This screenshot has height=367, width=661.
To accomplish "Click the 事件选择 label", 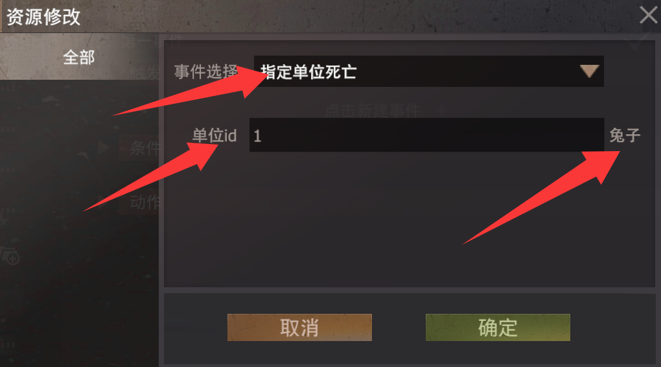I will (x=205, y=72).
